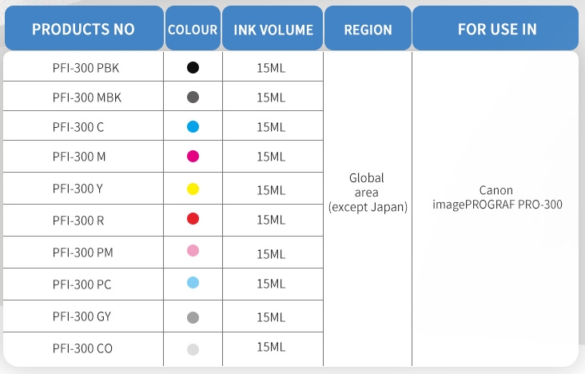Click the red colour dot
Viewport: 585px width, 374px height.
point(193,218)
